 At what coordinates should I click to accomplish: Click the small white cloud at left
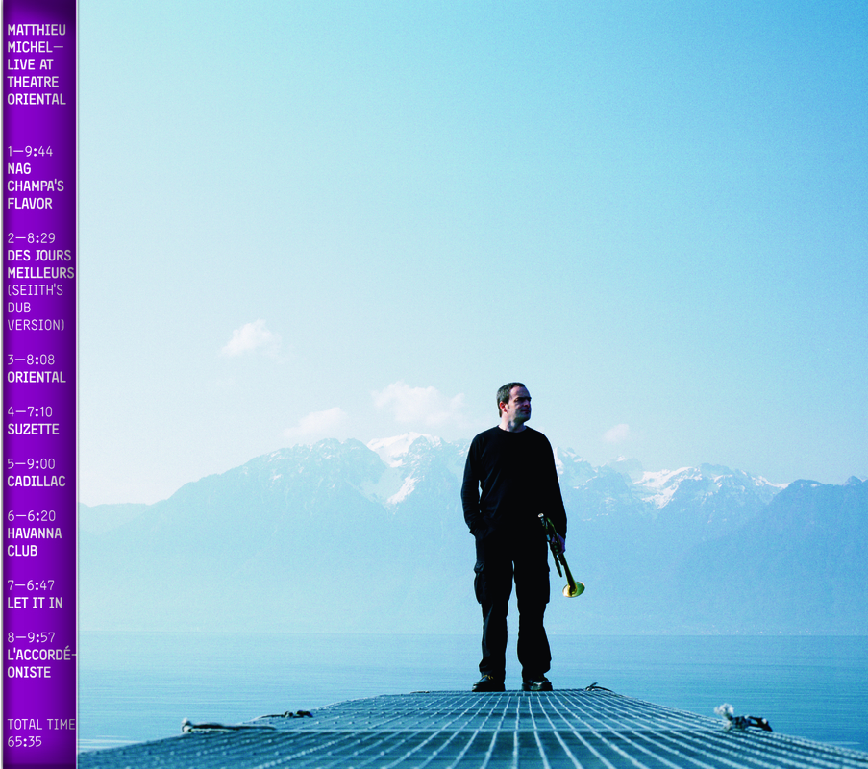[x=250, y=338]
